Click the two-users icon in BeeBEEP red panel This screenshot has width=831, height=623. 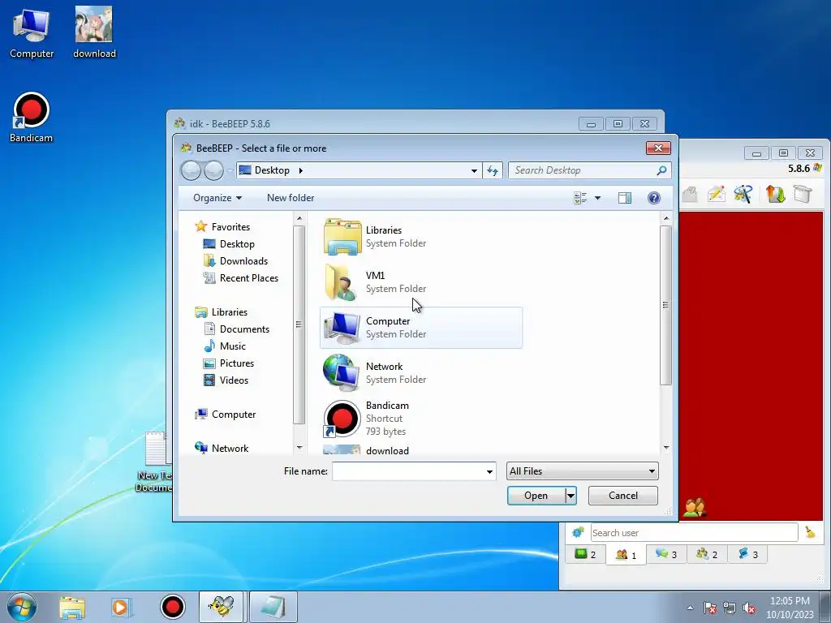pyautogui.click(x=695, y=508)
